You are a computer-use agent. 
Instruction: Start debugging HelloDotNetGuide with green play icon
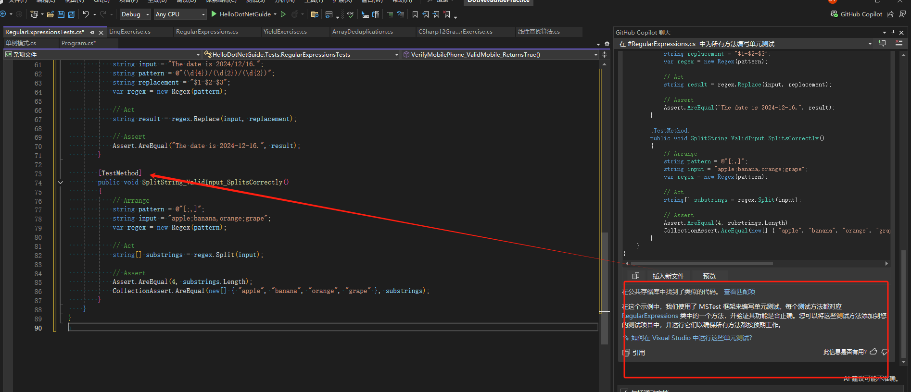214,14
